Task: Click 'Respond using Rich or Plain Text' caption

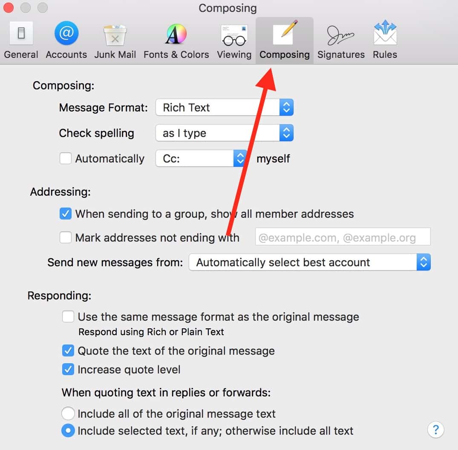Action: pos(151,332)
